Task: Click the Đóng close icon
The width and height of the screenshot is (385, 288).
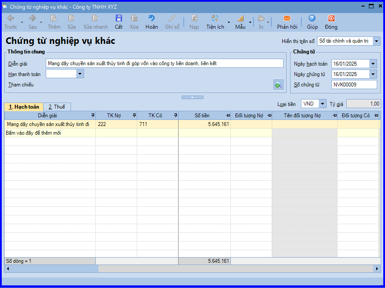Action: coord(331,19)
